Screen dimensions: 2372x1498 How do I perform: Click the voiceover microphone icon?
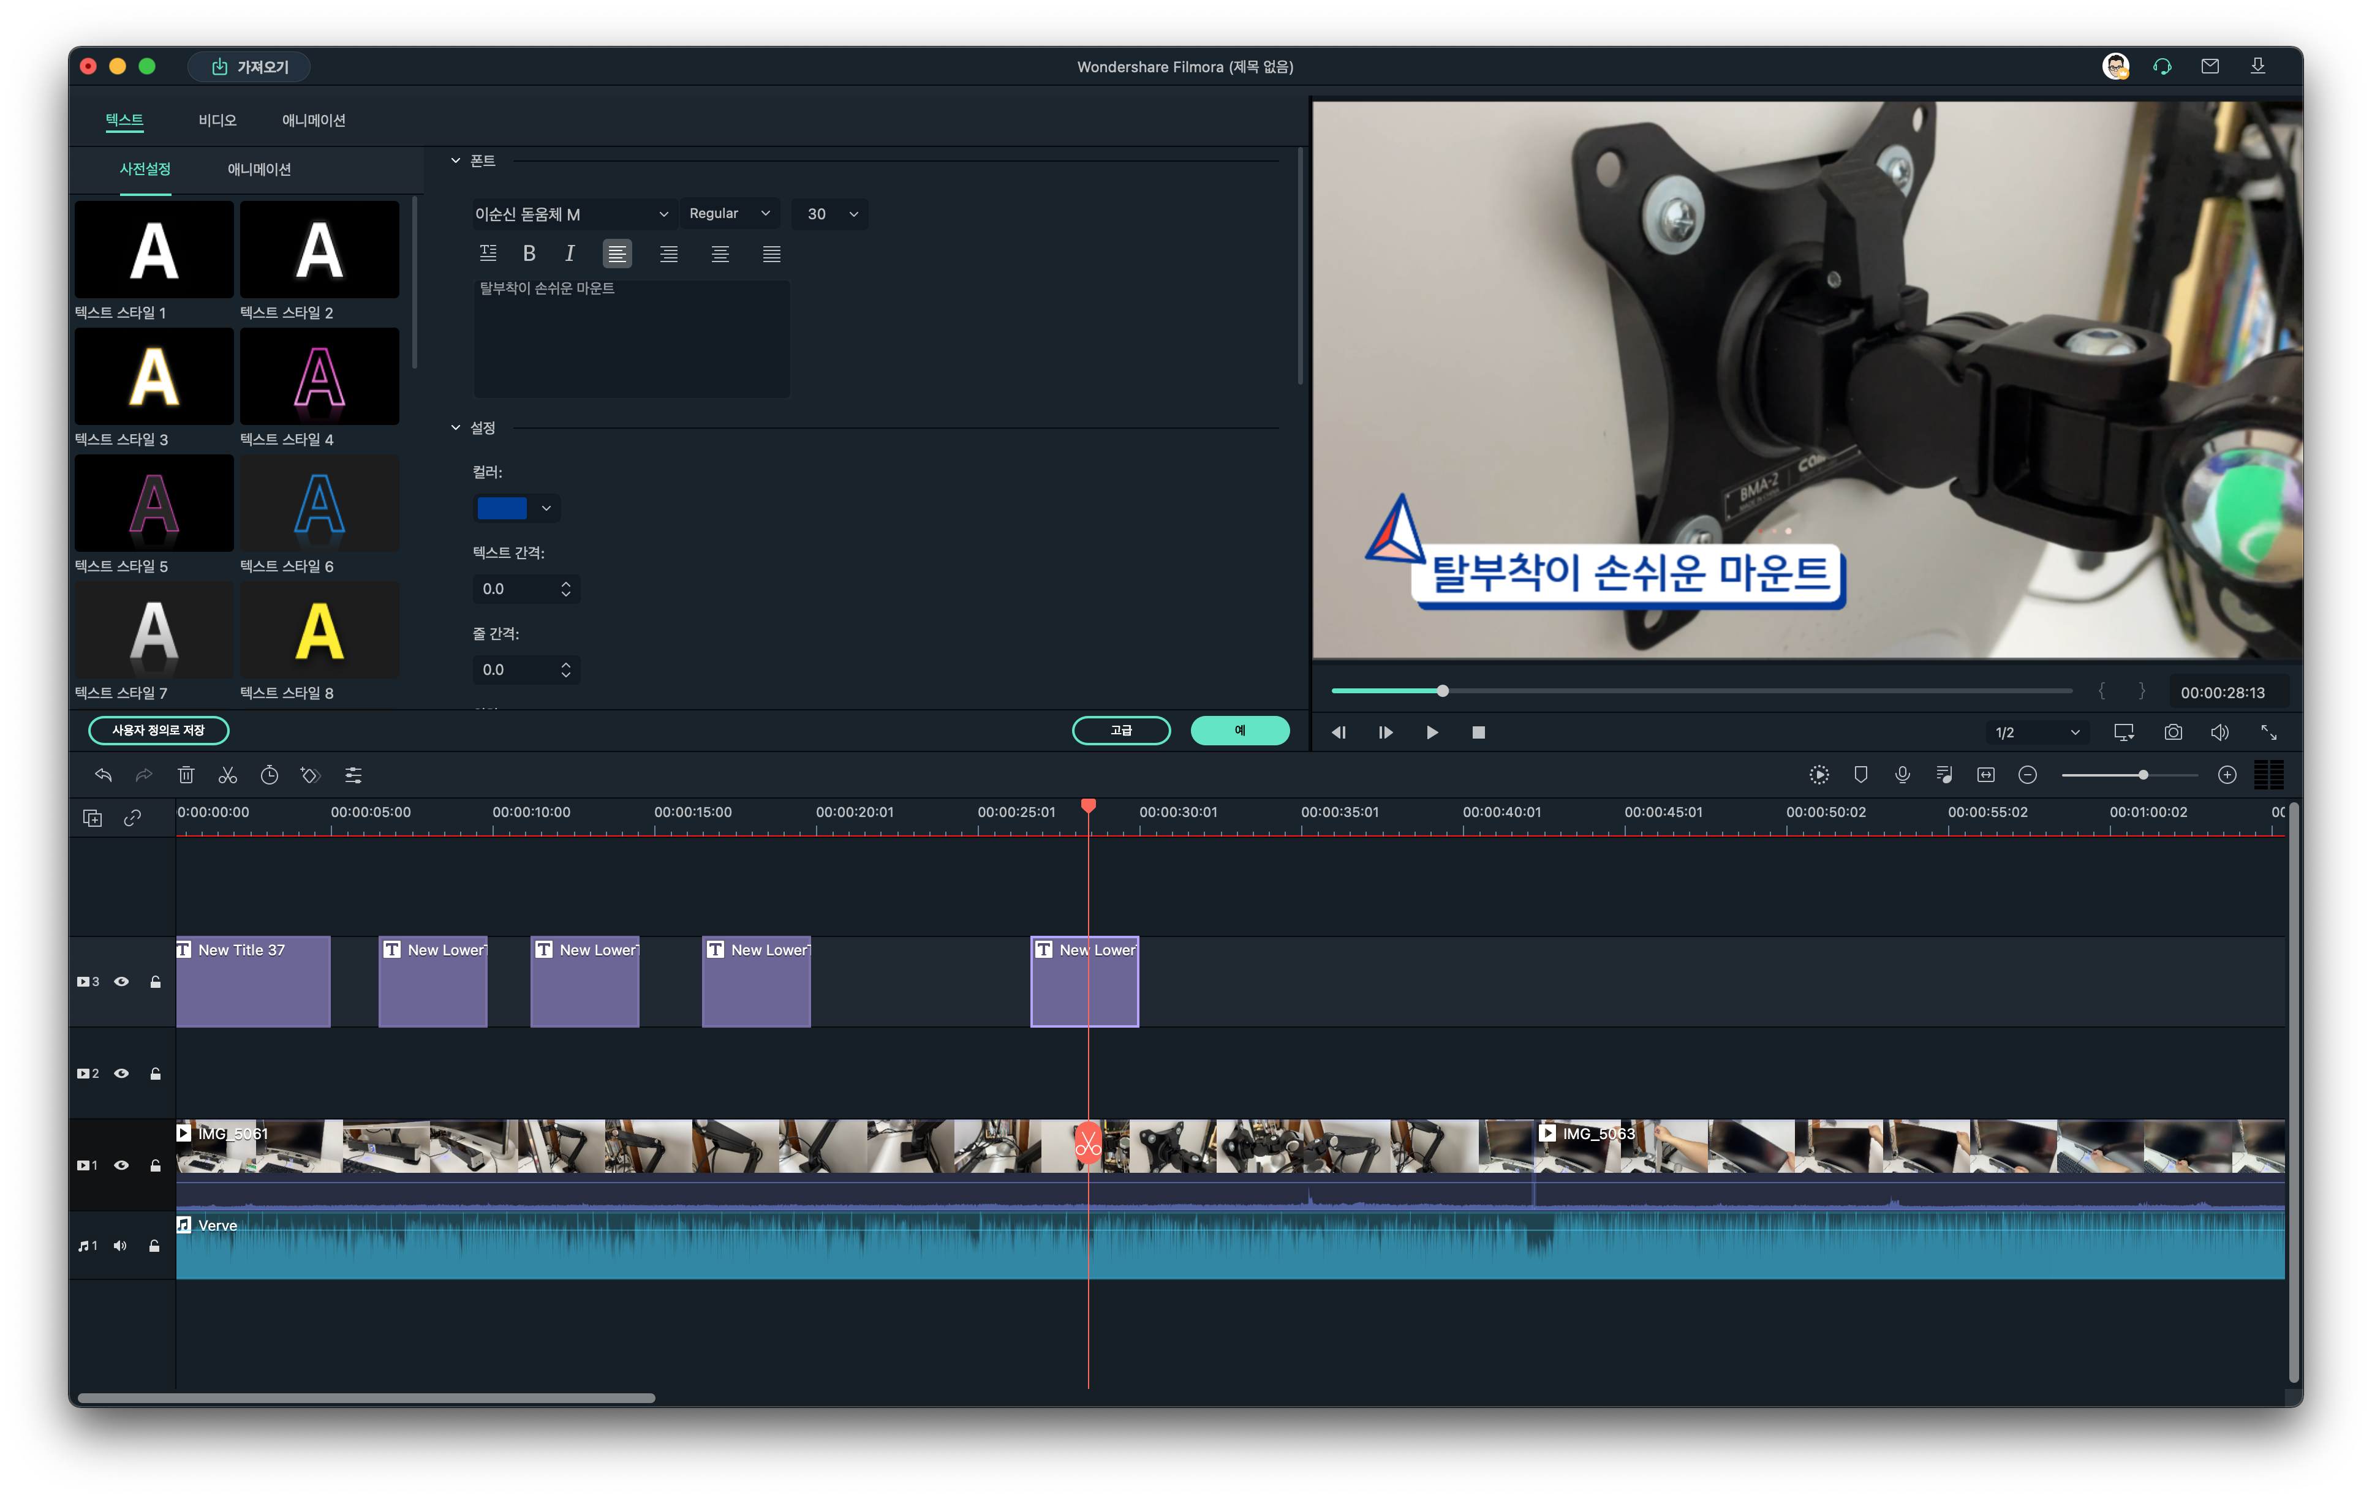[1902, 775]
